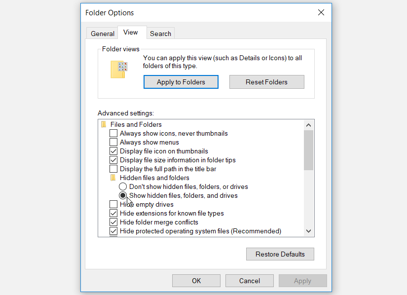Click the greyed Apply button

(302, 281)
